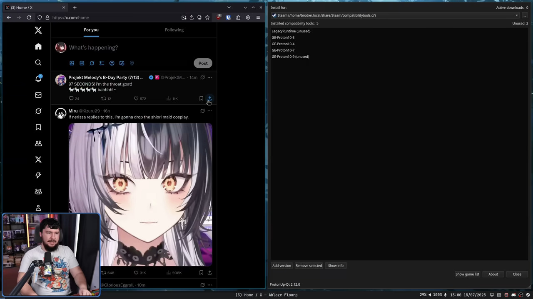Image resolution: width=533 pixels, height=299 pixels.
Task: Like Miru's post with 31K likes
Action: (136, 272)
